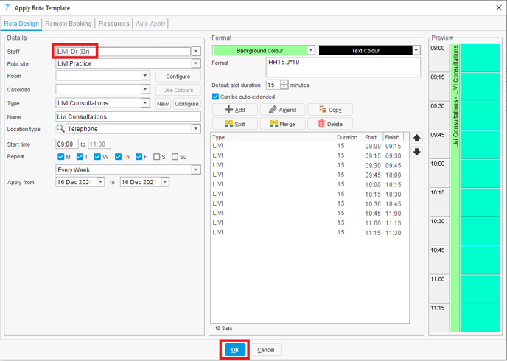Toggle Can be auto-extended checkbox
This screenshot has width=507, height=361.
coord(216,97)
